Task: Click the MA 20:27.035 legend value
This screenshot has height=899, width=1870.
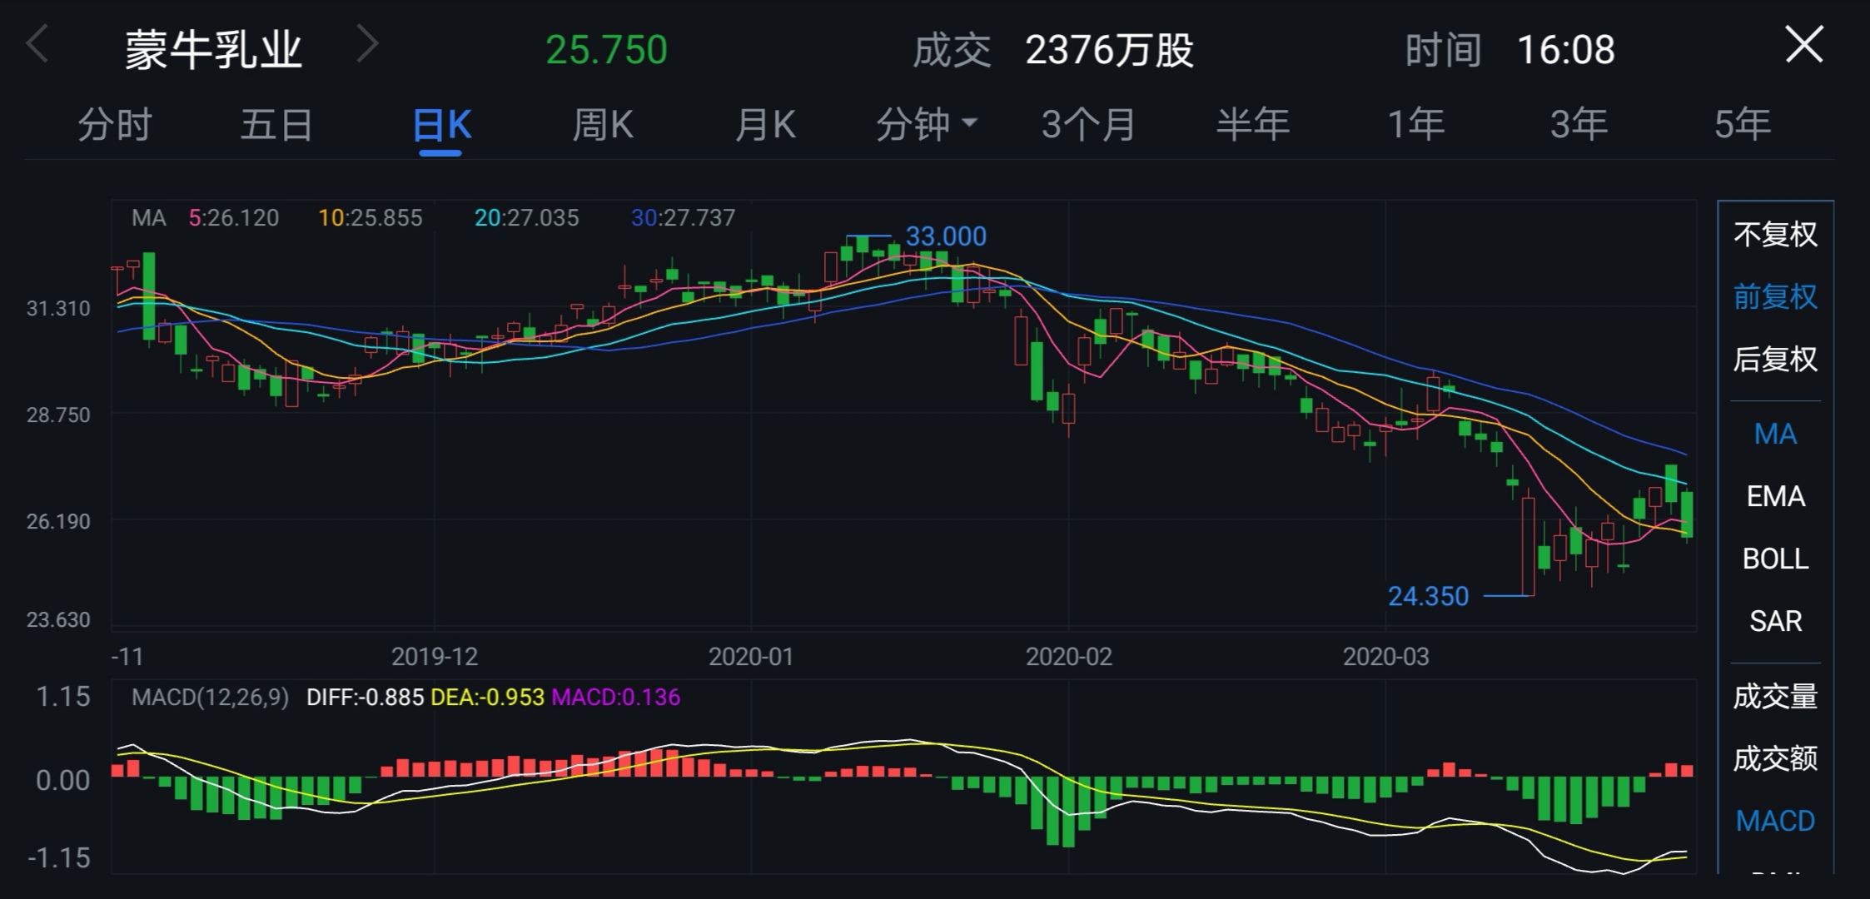Action: [526, 218]
